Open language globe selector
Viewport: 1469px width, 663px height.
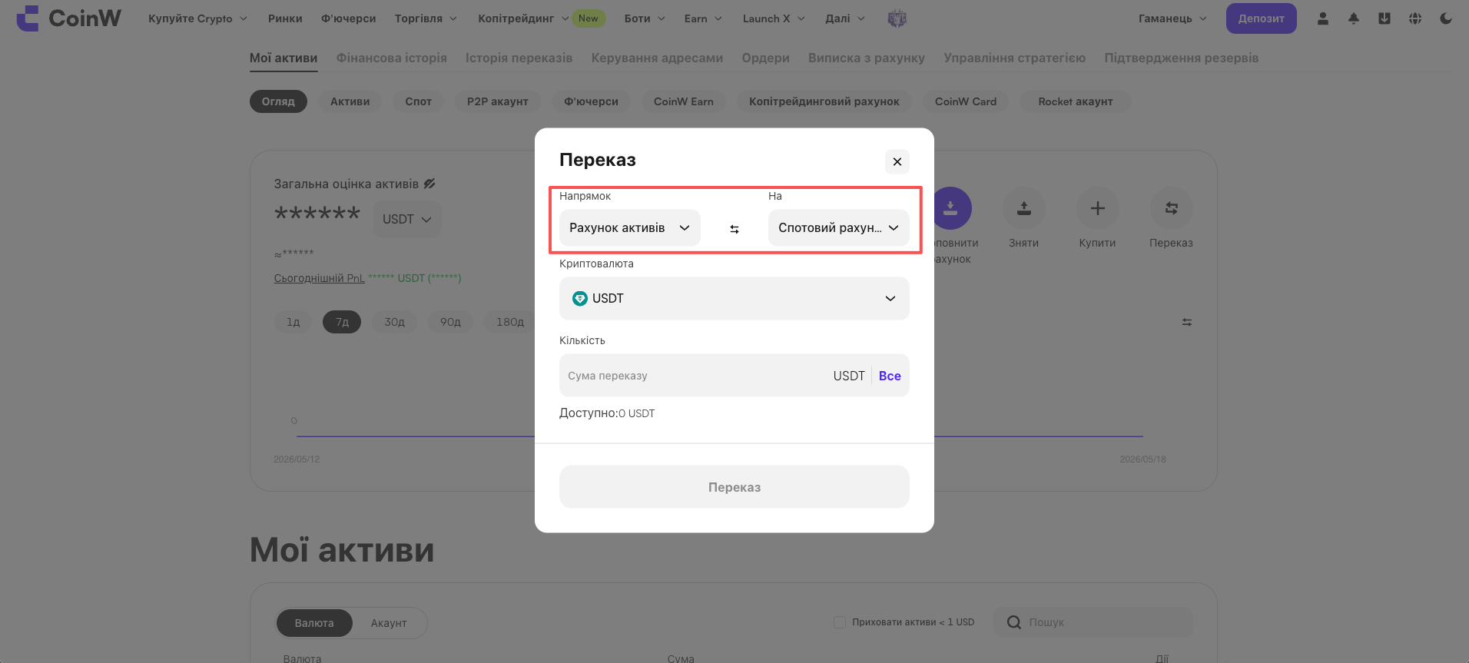pos(1415,18)
